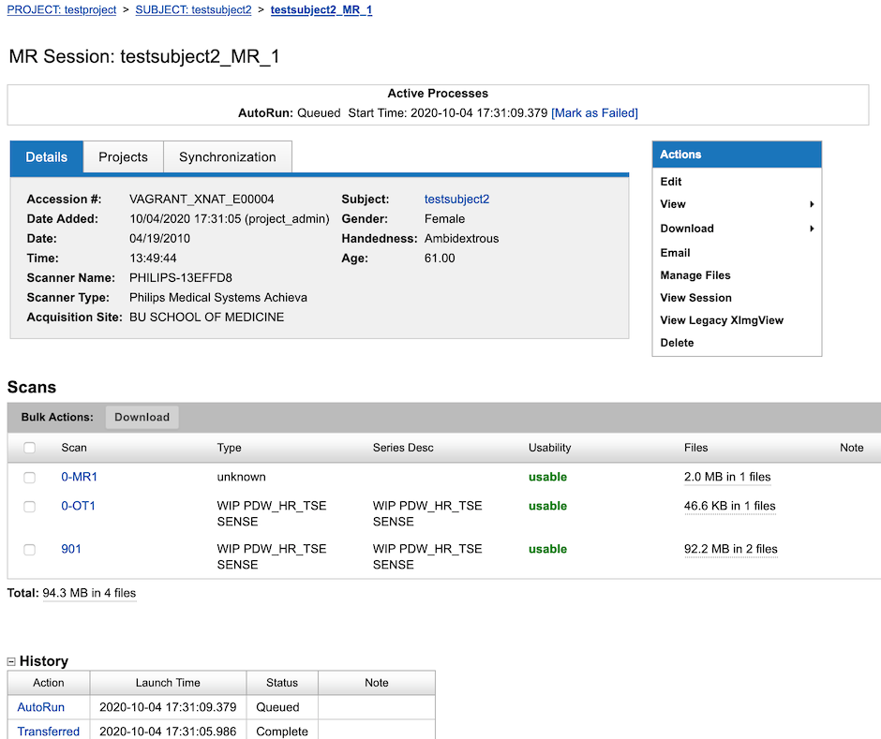Open View Legacy XImgView
Image resolution: width=881 pixels, height=739 pixels.
721,320
